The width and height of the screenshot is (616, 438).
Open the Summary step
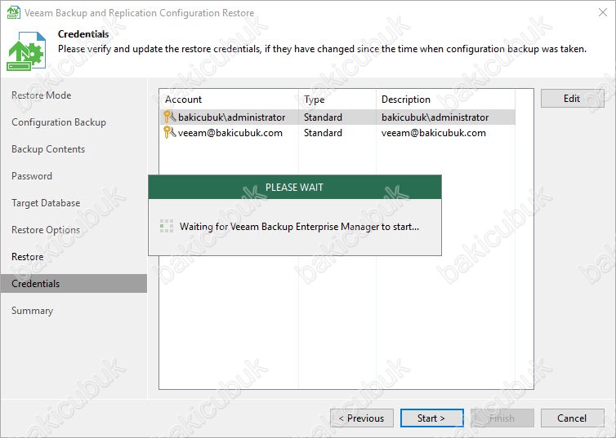(x=32, y=311)
